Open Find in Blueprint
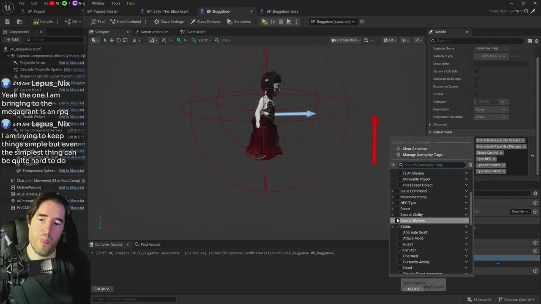The height and width of the screenshot is (304, 541). pos(98,22)
